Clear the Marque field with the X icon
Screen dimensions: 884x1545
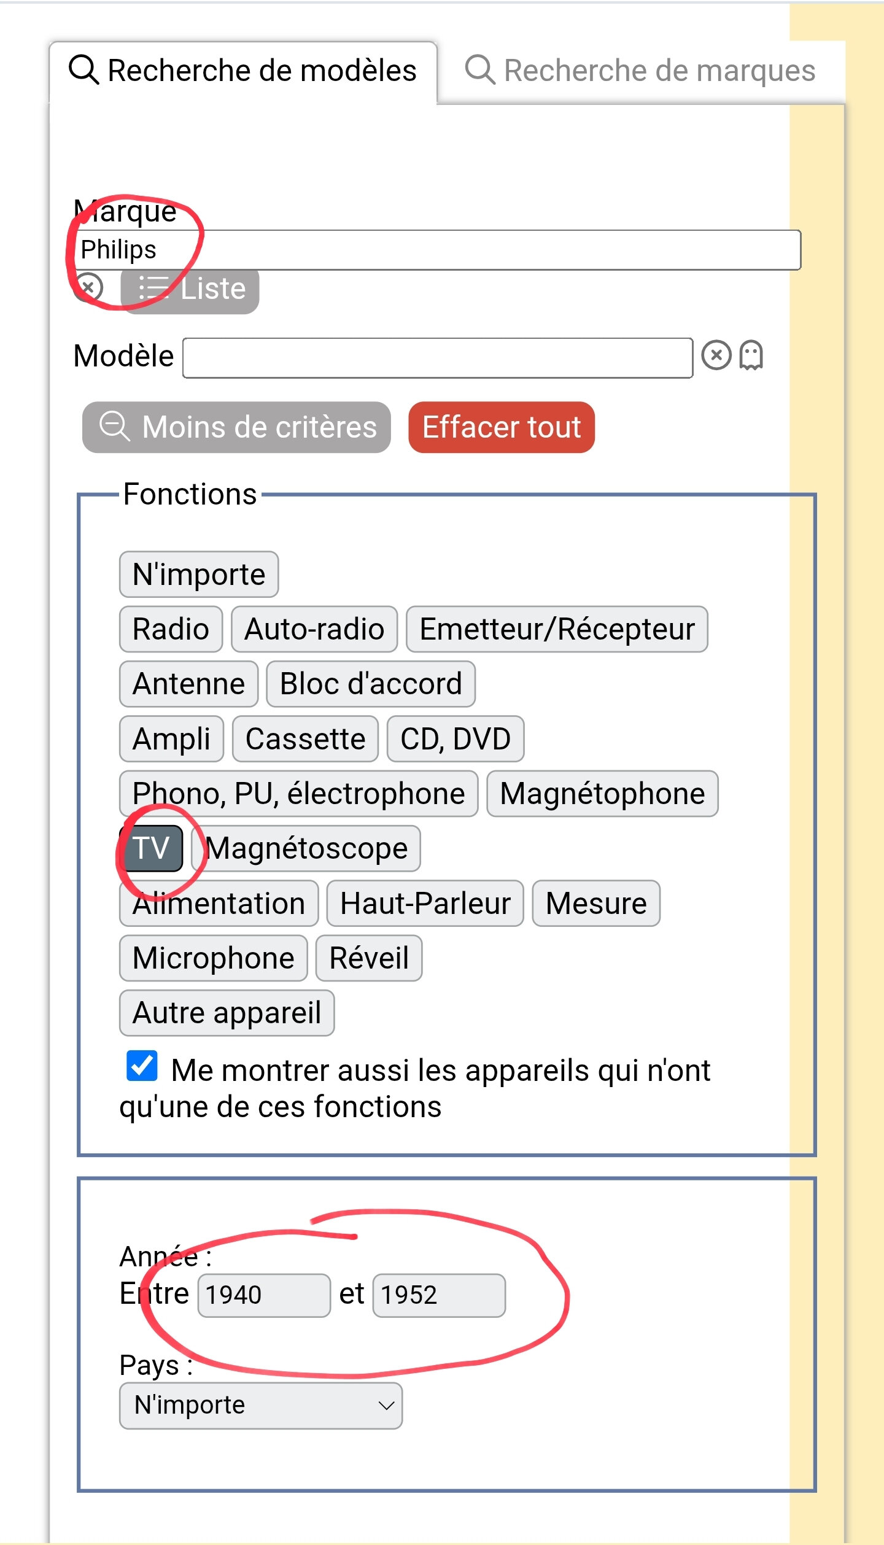coord(88,287)
